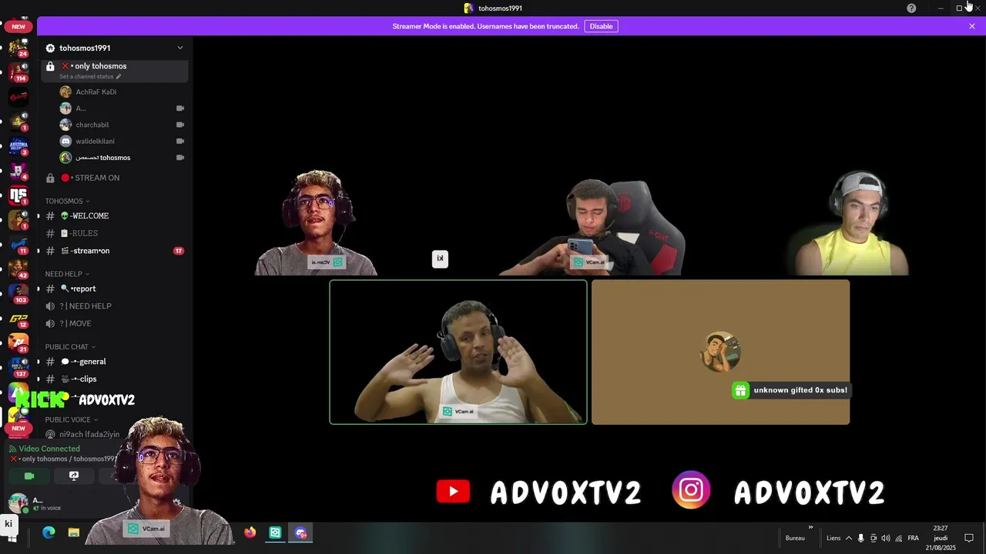Edit the channel status pencil icon
Screen dimensions: 986x554
[x=119, y=77]
